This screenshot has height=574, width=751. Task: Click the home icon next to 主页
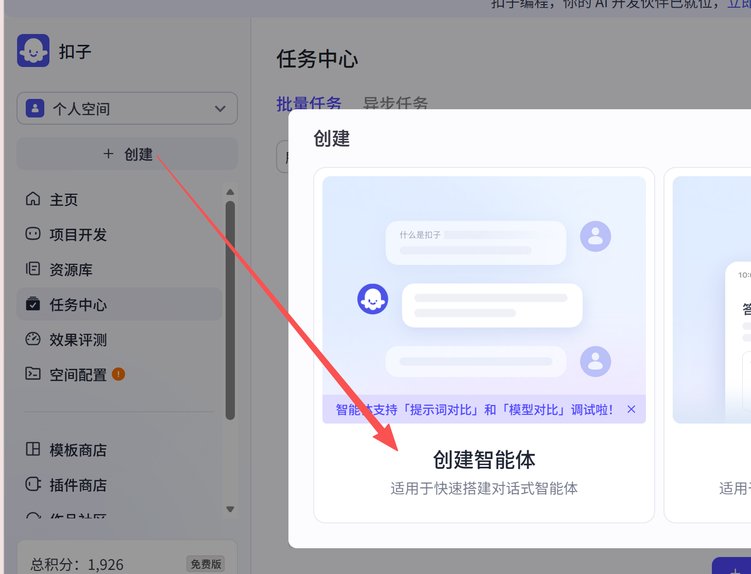(x=33, y=199)
